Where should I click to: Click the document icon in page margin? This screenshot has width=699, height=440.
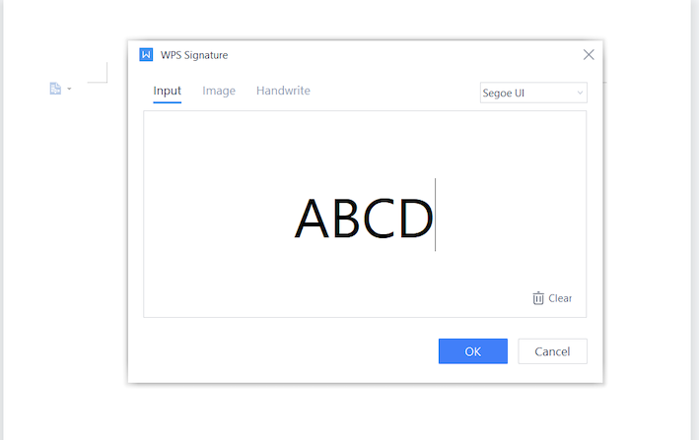(56, 89)
